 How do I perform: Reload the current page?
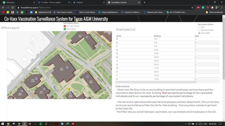point(13,8)
